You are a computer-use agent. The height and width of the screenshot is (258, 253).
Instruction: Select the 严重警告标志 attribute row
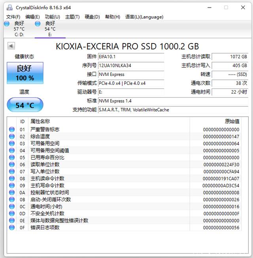coord(124,129)
